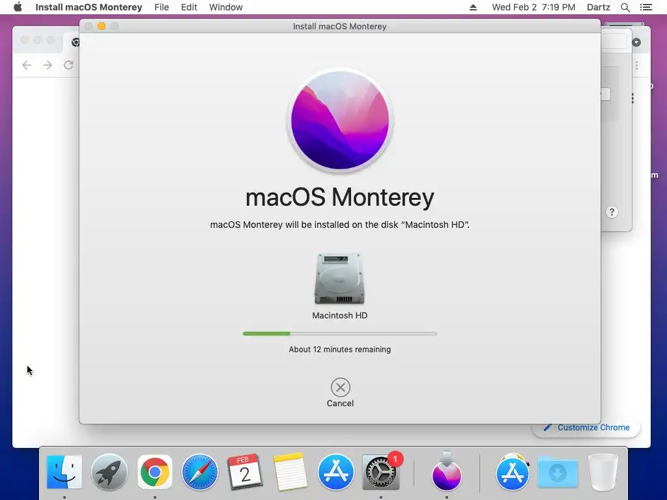The width and height of the screenshot is (667, 500).
Task: Click the installation progress bar
Action: coord(340,334)
